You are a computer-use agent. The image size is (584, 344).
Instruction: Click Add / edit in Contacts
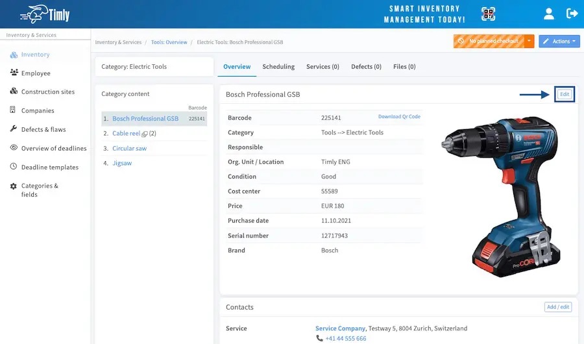(558, 307)
